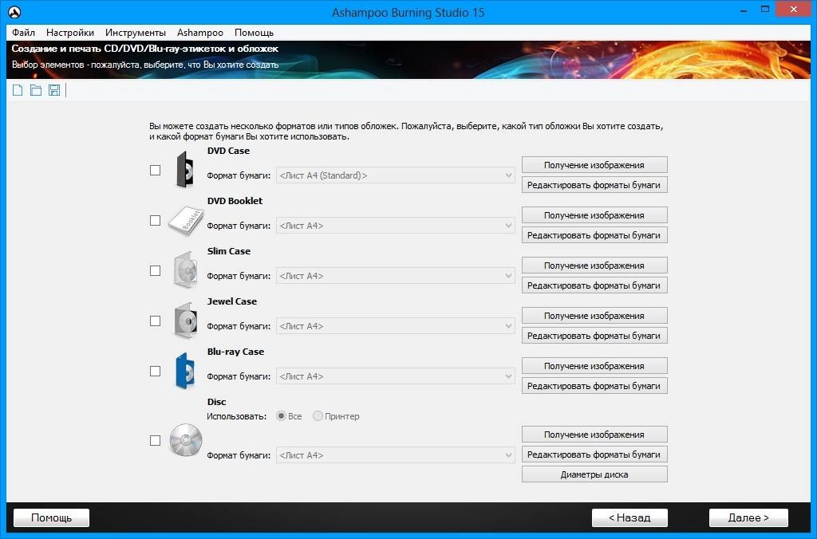The image size is (817, 539).
Task: Open Blu-ray Case paper format dropdown
Action: click(x=396, y=376)
